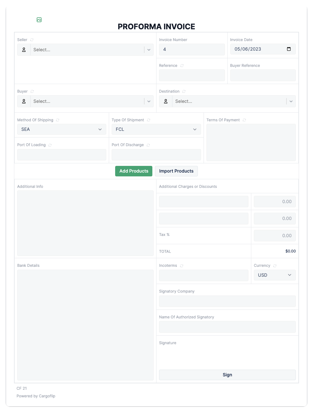This screenshot has height=412, width=313.
Task: Expand the Destination select menu
Action: [x=290, y=101]
